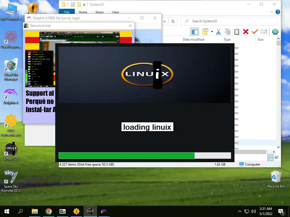This screenshot has width=290, height=217.
Task: Show hidden tray icons chevron
Action: (x=240, y=211)
